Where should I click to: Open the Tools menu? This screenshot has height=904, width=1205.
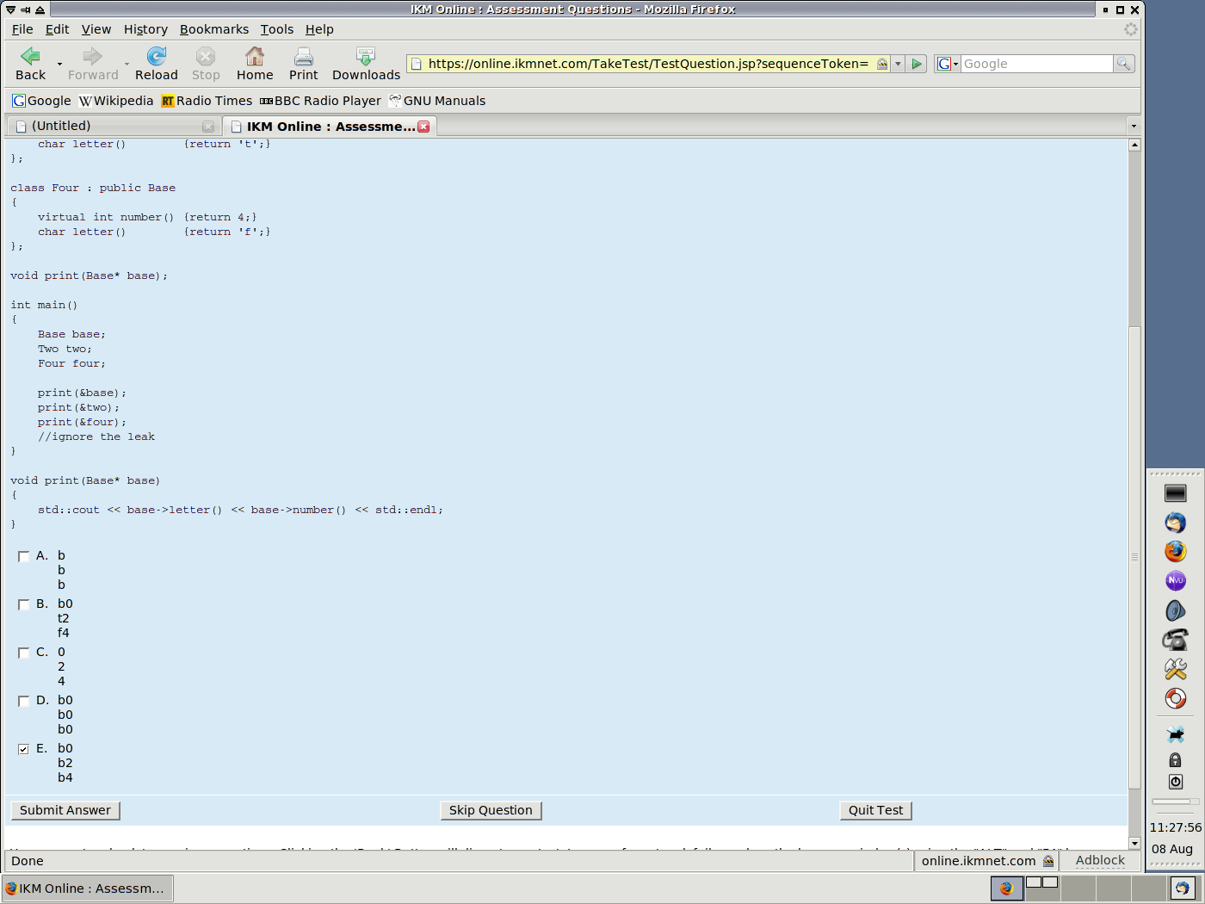[x=277, y=29]
